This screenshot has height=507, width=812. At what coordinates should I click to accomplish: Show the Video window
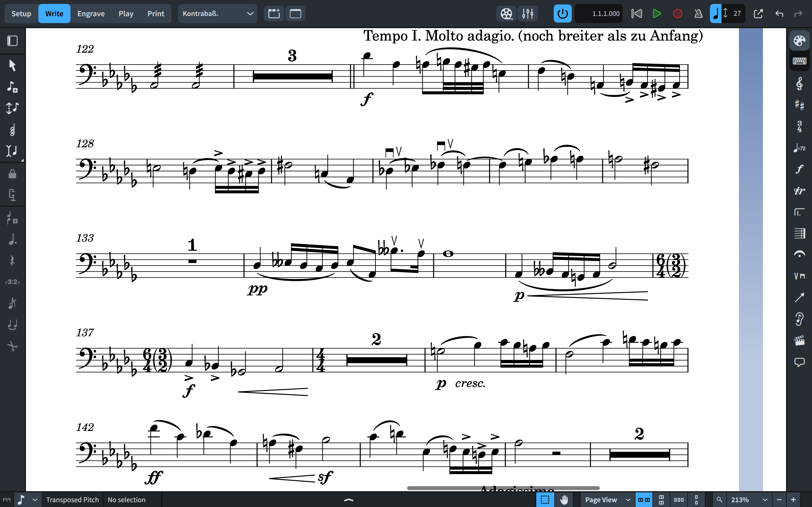[506, 14]
